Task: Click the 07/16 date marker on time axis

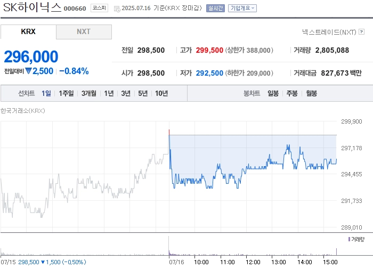Action: (176, 262)
